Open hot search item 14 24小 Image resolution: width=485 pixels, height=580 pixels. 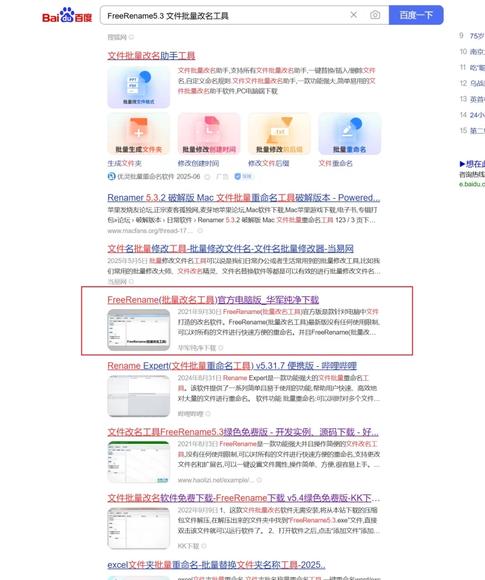472,115
